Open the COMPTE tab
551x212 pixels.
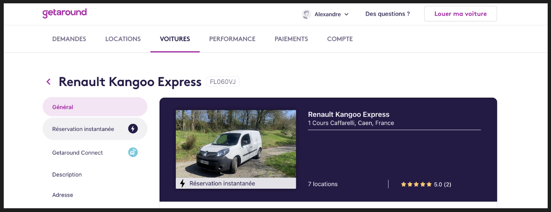coord(340,39)
